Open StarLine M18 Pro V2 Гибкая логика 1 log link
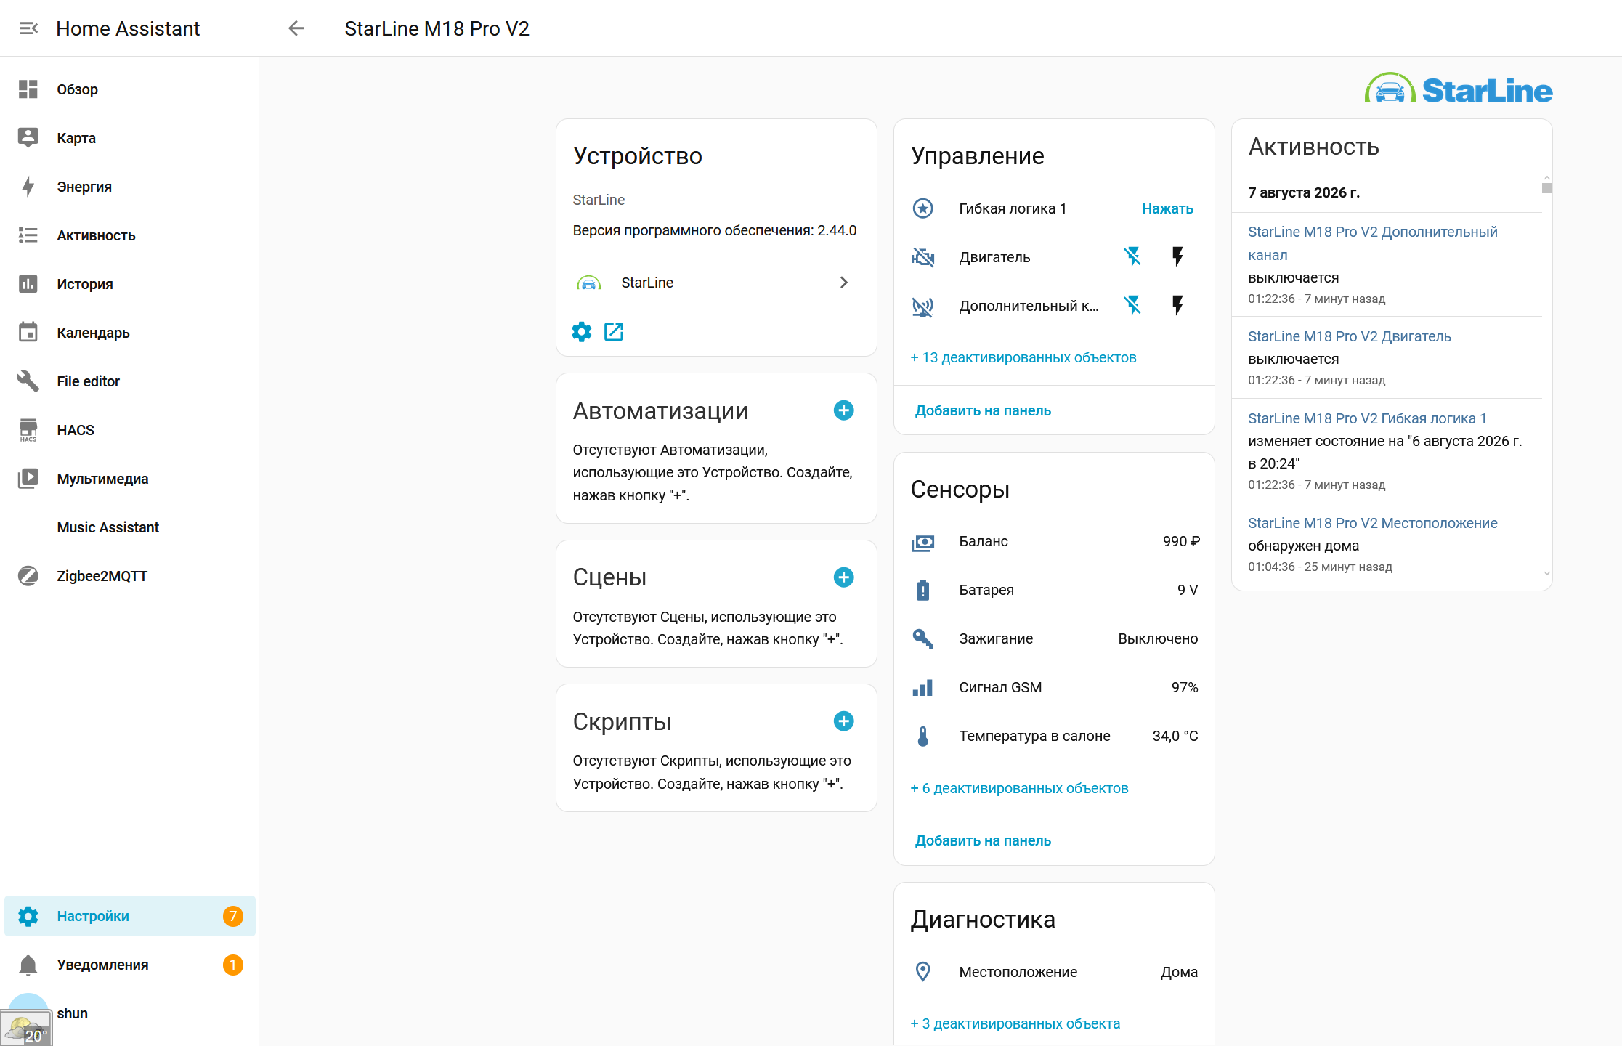The image size is (1622, 1046). click(1367, 418)
